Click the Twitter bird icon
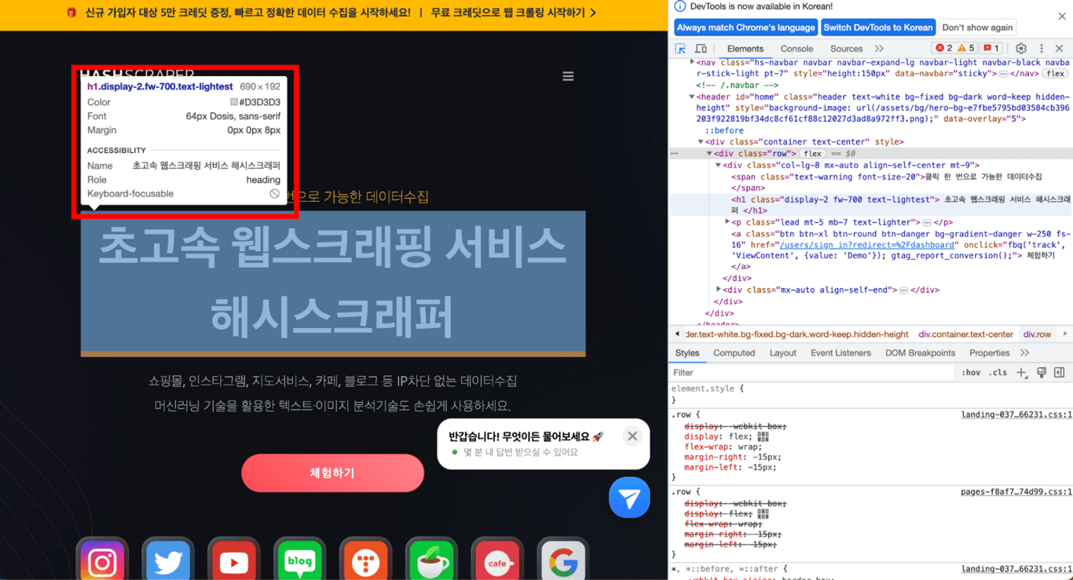 pos(168,562)
